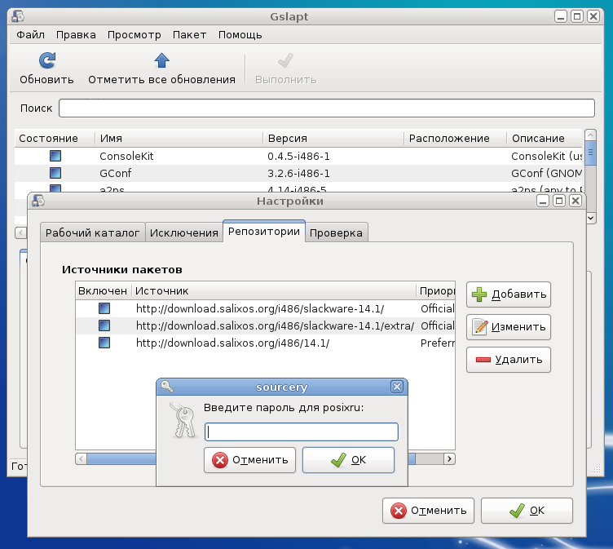
Task: Click the Выполнить checkmark toolbar icon
Action: [285, 60]
